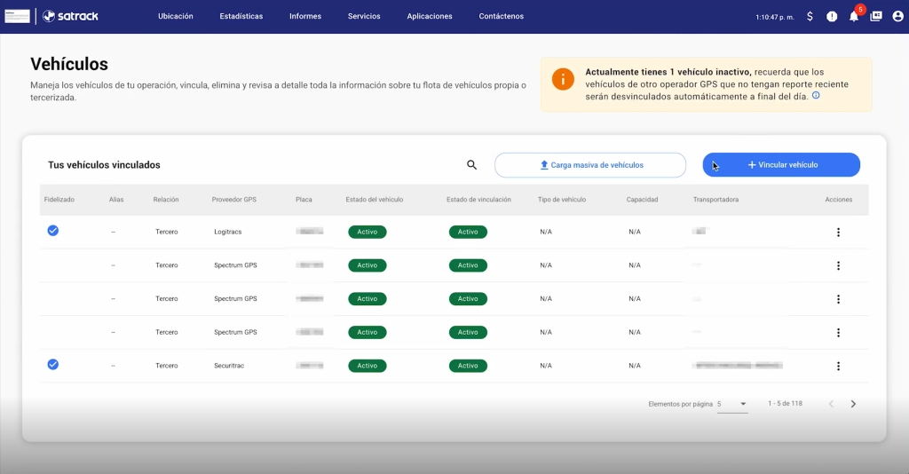The height and width of the screenshot is (474, 909).
Task: Open actions menu for third Spectrum GPS row
Action: pos(838,333)
